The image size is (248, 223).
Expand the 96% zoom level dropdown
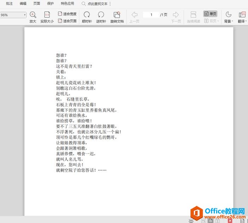coord(25,15)
